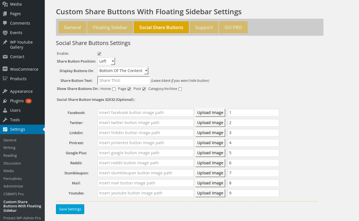This screenshot has height=221, width=359.
Task: Click the Products cart icon
Action: pos(5,79)
